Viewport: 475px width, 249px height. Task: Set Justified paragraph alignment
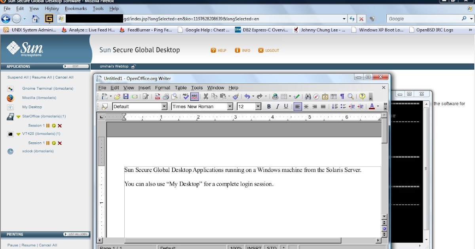tap(323, 106)
